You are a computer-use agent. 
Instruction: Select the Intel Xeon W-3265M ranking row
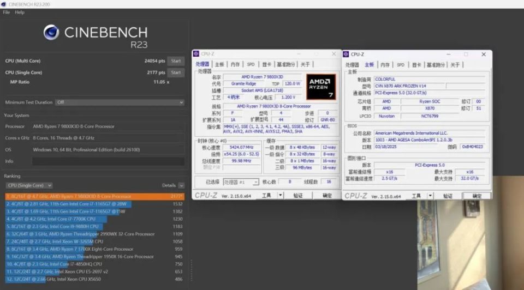click(94, 241)
